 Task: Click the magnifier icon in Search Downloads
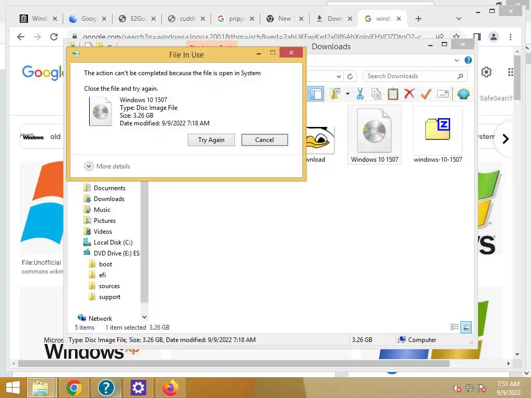coord(460,76)
